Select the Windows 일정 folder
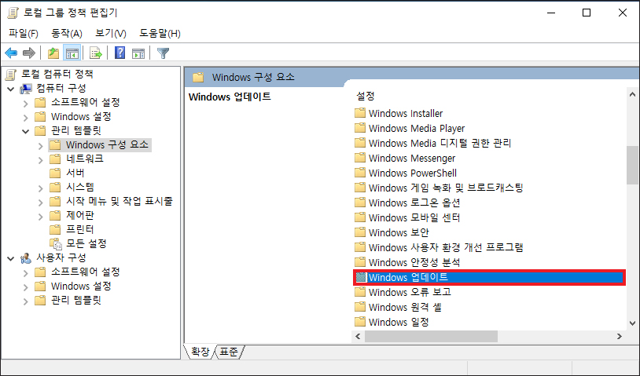This screenshot has height=376, width=640. [399, 322]
